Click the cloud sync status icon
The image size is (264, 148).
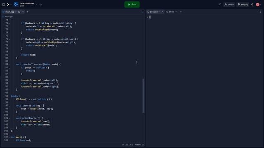coord(41,5)
